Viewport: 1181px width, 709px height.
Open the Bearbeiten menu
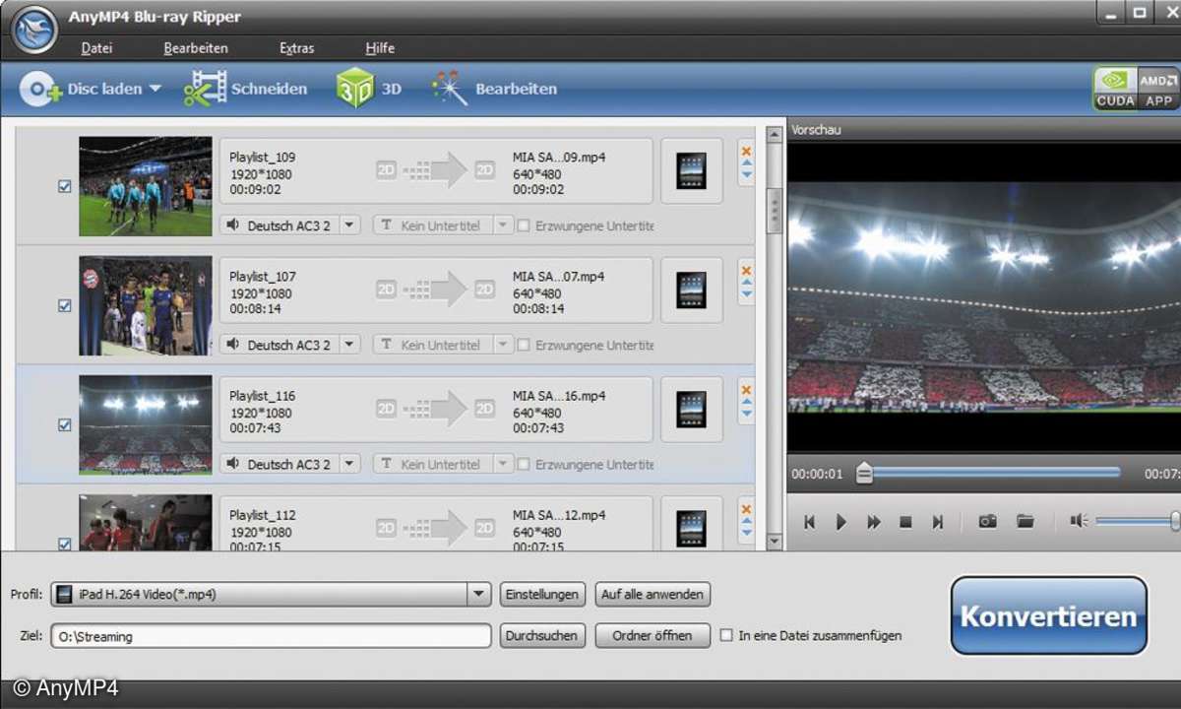[x=196, y=47]
